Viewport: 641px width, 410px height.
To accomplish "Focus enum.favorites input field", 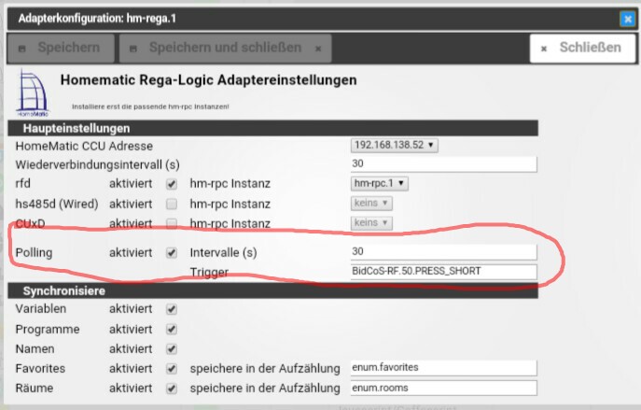I will 443,368.
